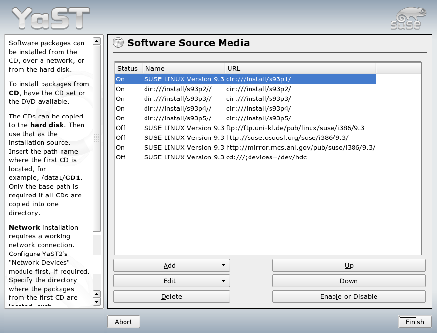This screenshot has height=333, width=437.
Task: Click the SUSE LINUX Version 9.3 name in the cd:/// row
Action: tap(184, 157)
